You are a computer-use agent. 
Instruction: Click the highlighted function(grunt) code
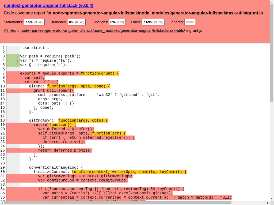(x=100, y=73)
